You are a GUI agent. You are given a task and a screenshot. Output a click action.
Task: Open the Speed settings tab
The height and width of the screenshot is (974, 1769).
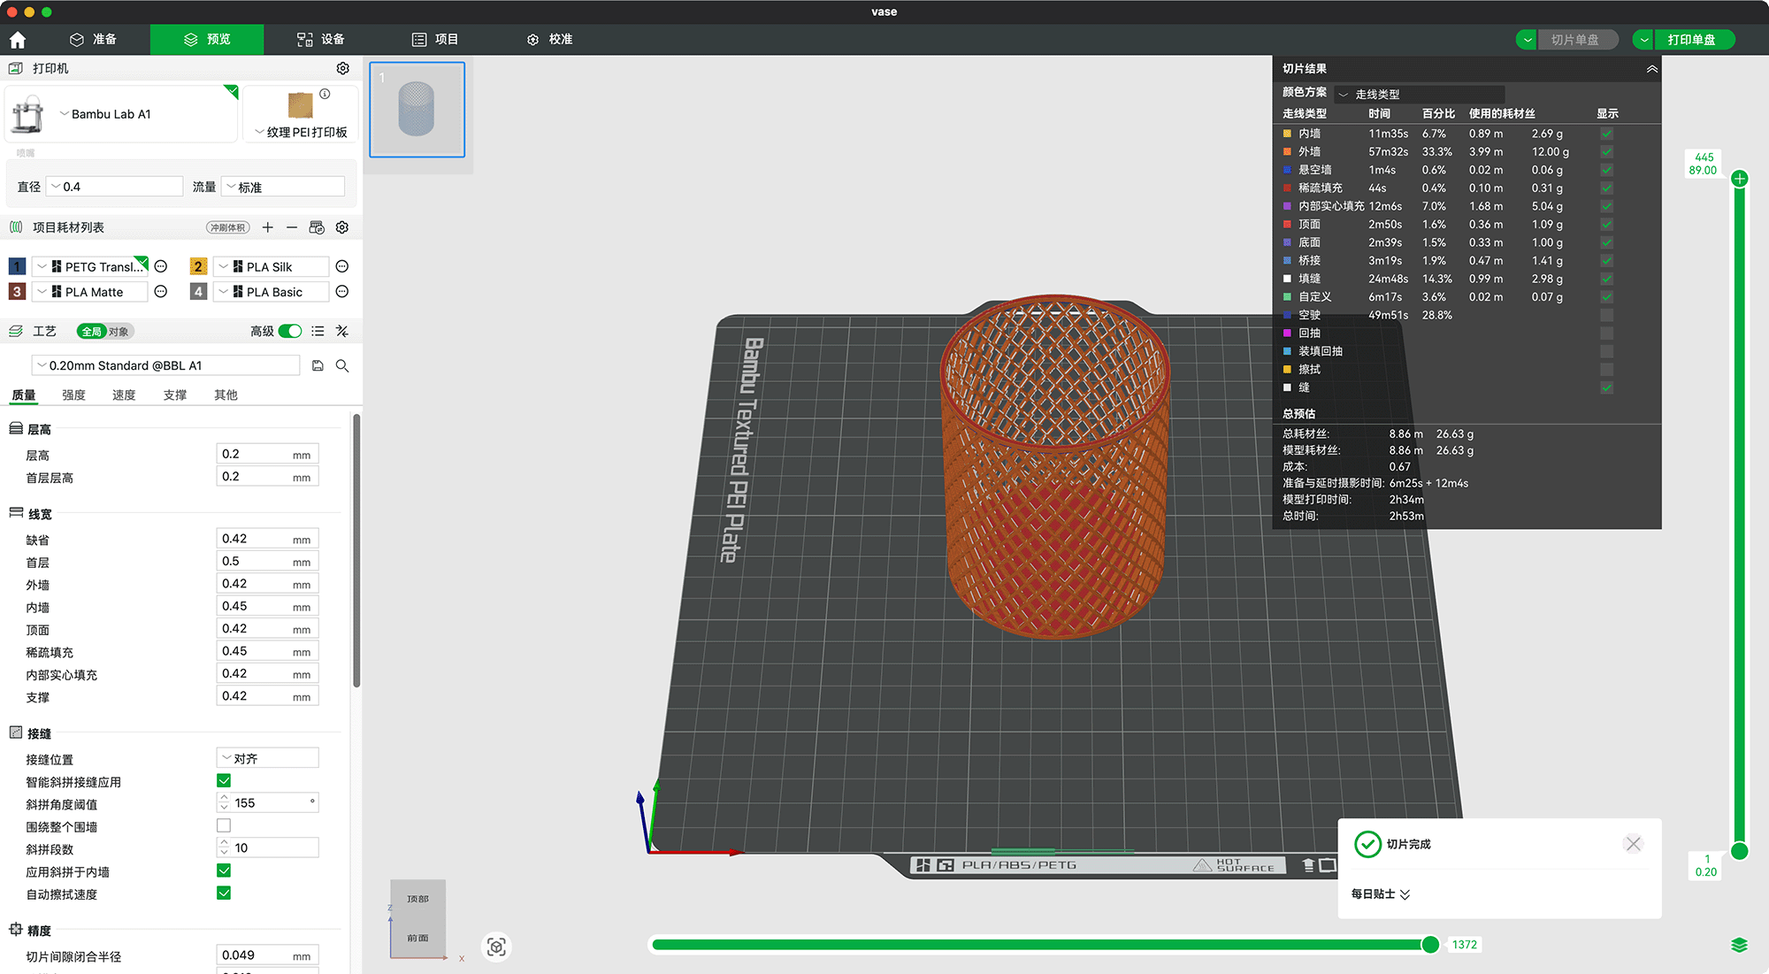point(124,395)
